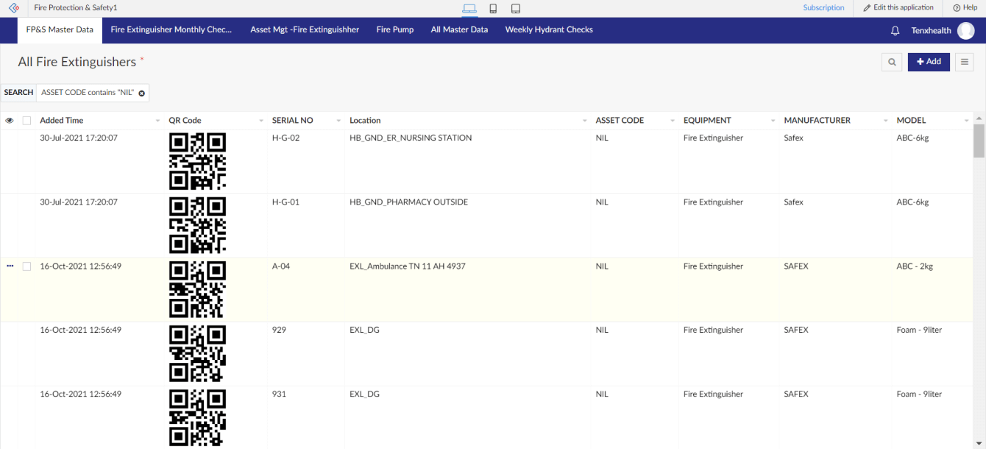The height and width of the screenshot is (449, 986).
Task: Open the MANUFACTURER column dropdown arrow
Action: click(x=885, y=121)
